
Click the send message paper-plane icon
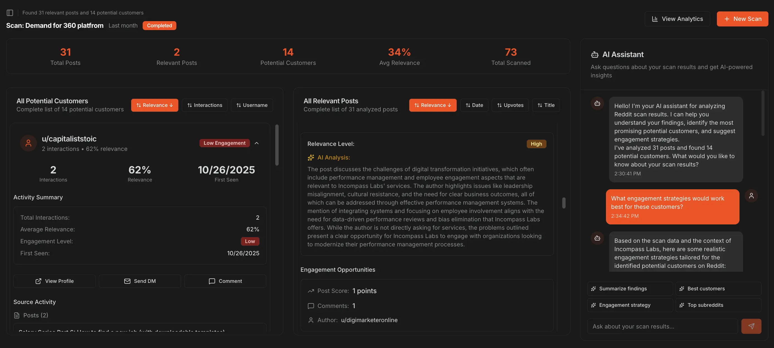coord(751,326)
